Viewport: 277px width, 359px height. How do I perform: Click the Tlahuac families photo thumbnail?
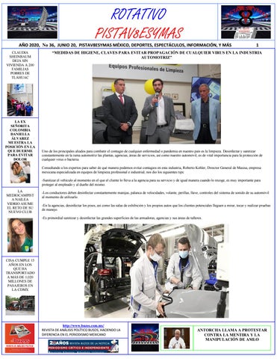coord(20,99)
